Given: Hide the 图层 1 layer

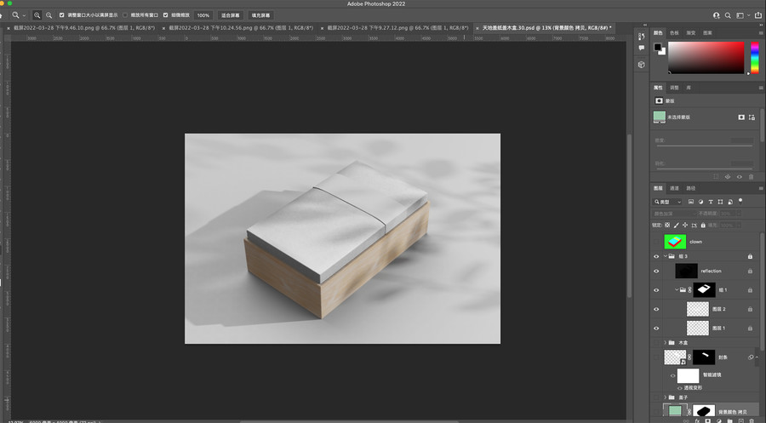Looking at the screenshot, I should point(656,329).
